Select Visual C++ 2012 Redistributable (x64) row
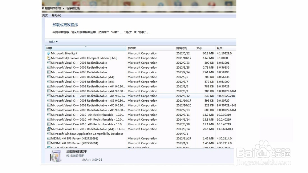The height and width of the screenshot is (173, 308). click(x=141, y=129)
